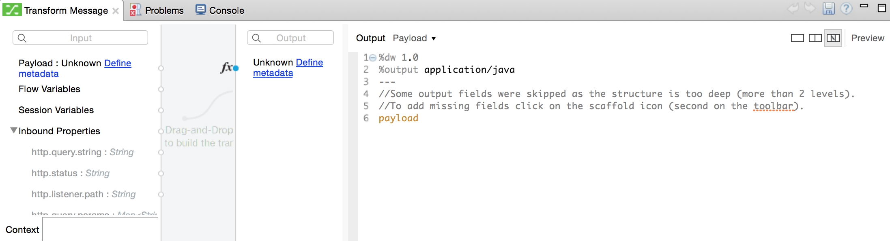
Task: Switch to graphical and source view
Action: [833, 38]
